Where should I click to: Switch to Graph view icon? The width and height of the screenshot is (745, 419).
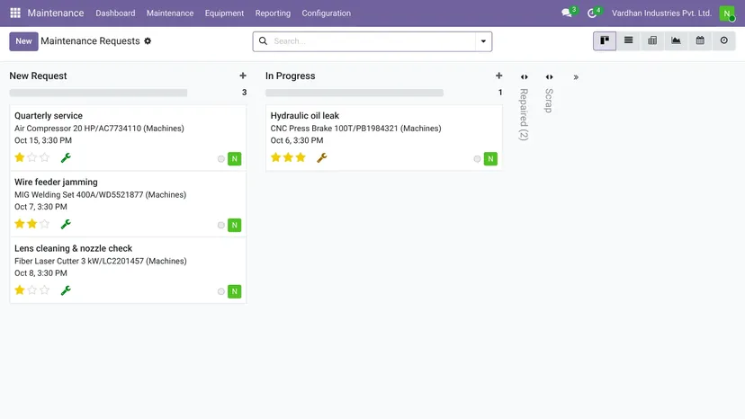coord(676,40)
